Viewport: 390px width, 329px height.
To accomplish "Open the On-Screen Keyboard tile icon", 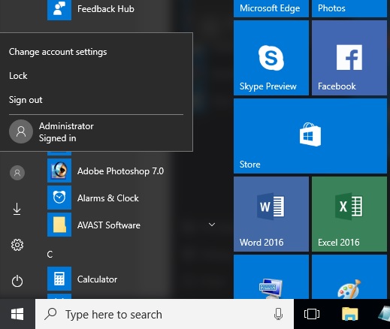I will pyautogui.click(x=271, y=288).
